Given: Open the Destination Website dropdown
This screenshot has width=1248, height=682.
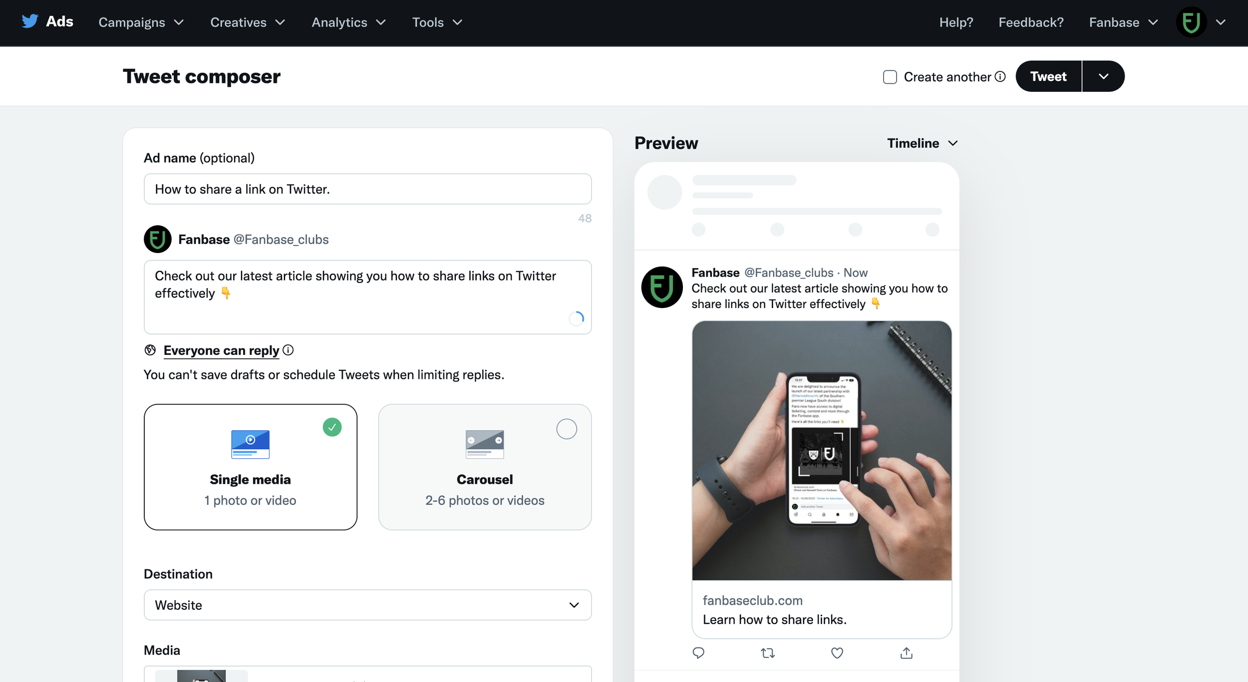Looking at the screenshot, I should 368,605.
